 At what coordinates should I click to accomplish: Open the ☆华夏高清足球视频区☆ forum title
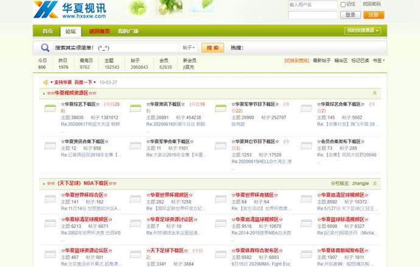343,195
